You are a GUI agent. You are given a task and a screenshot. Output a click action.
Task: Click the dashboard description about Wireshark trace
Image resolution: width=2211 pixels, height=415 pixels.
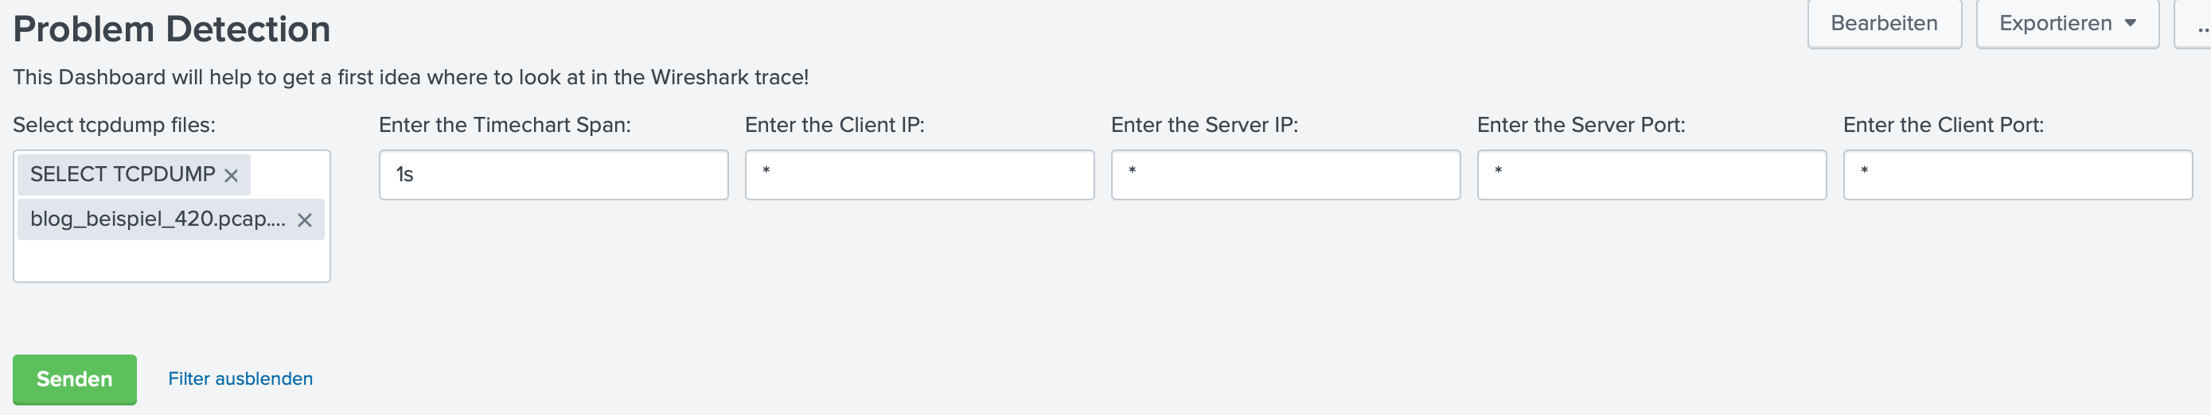click(x=410, y=77)
